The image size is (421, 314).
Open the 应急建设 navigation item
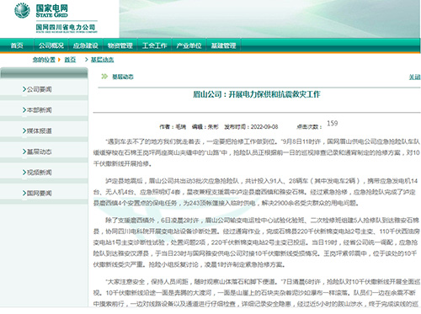pyautogui.click(x=86, y=45)
